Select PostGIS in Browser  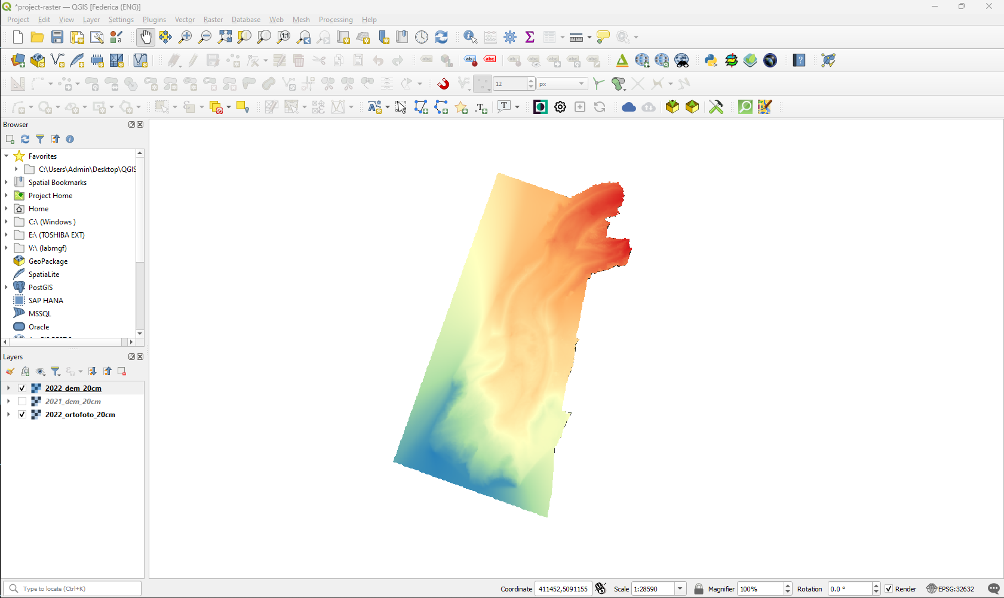(x=41, y=288)
